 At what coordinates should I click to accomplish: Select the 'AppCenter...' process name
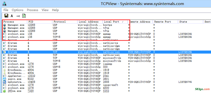16,76
